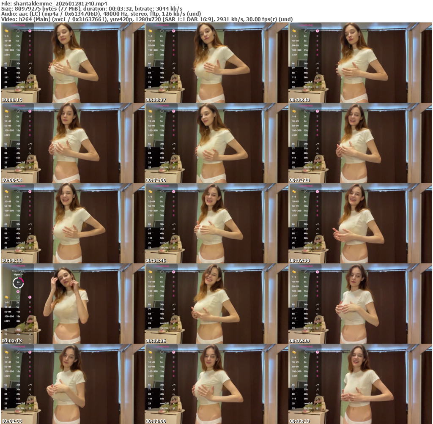Select the Size 80979275 bytes header line
This screenshot has width=433, height=424.
click(92, 8)
